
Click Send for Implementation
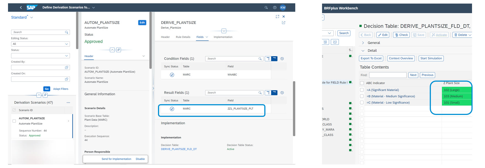pos(116,159)
